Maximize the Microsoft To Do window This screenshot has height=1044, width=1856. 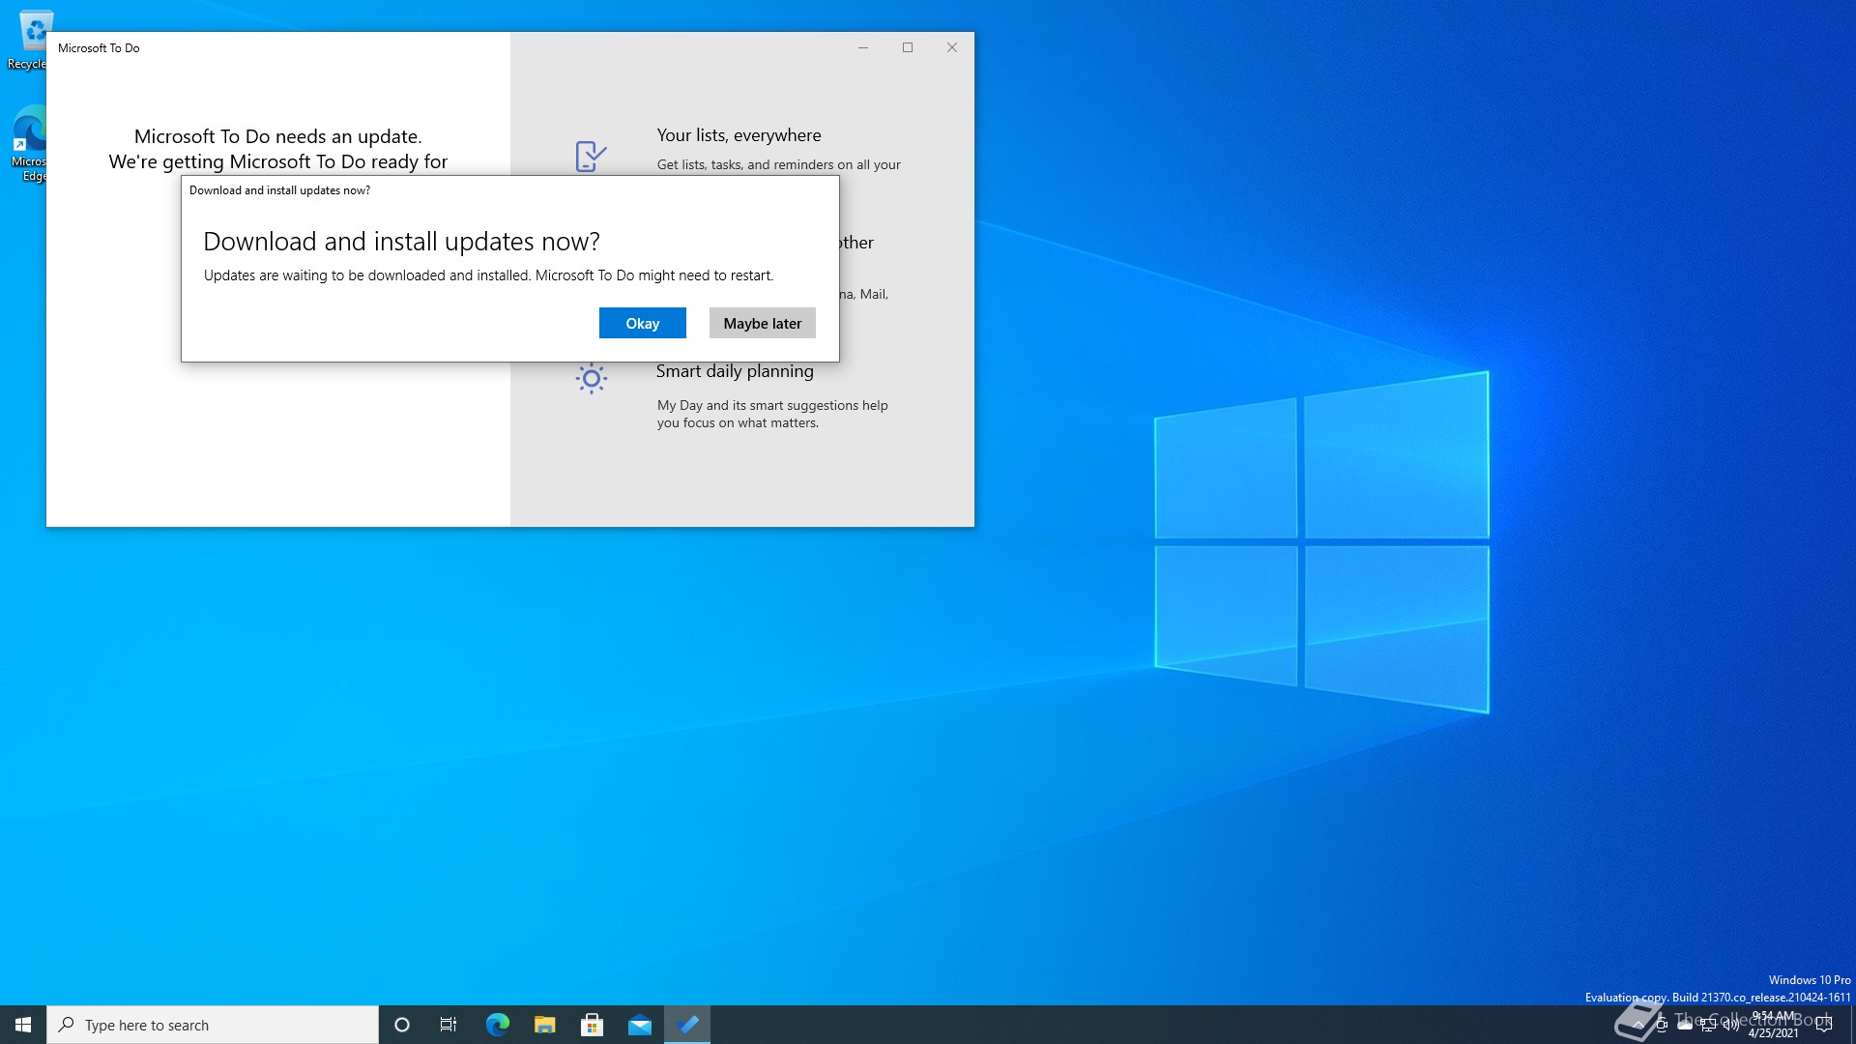click(x=908, y=47)
